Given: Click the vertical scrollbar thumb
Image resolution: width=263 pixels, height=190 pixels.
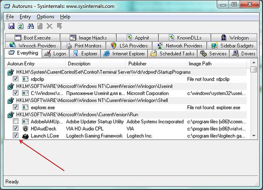Looking at the screenshot, I should point(254,69).
